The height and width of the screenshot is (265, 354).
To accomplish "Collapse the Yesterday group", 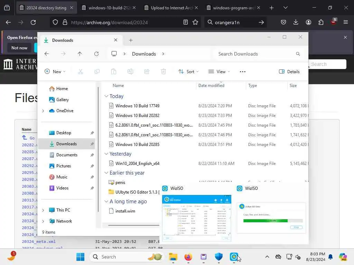I will 106,154.
